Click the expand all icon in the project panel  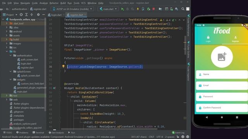pos(26,15)
